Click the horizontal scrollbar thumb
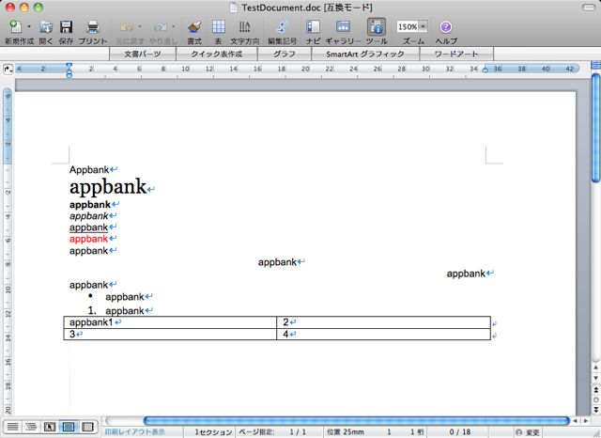This screenshot has width=601, height=438. (357, 421)
